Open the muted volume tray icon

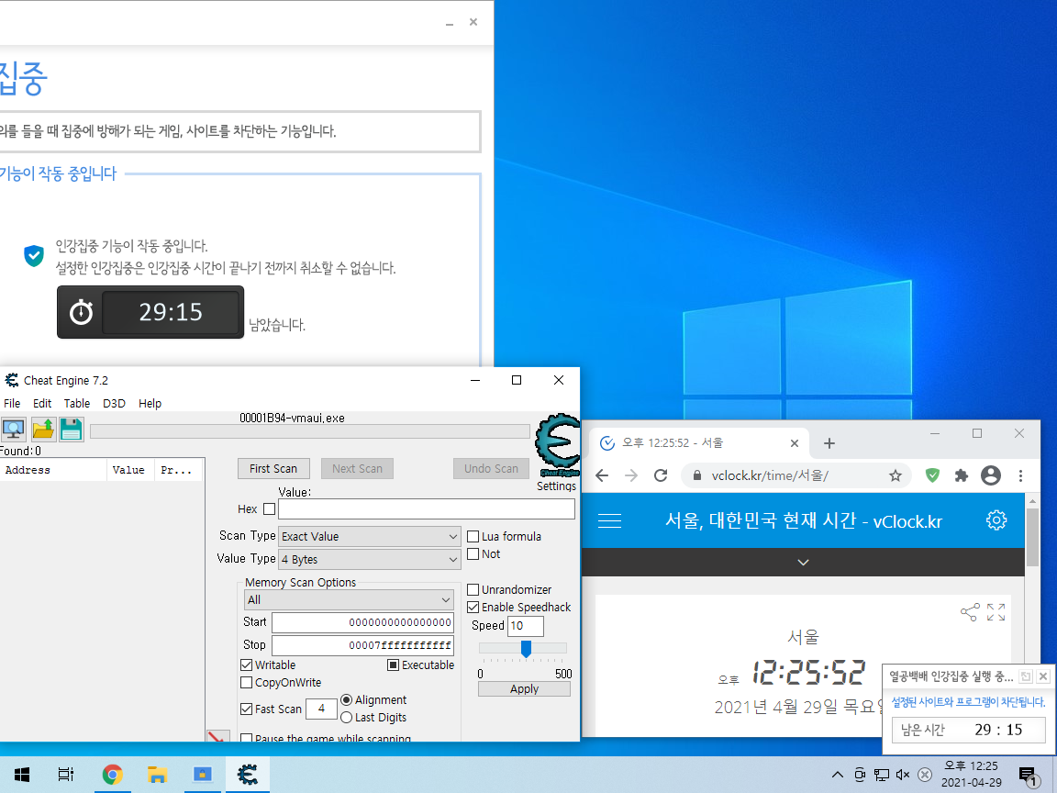(x=903, y=775)
